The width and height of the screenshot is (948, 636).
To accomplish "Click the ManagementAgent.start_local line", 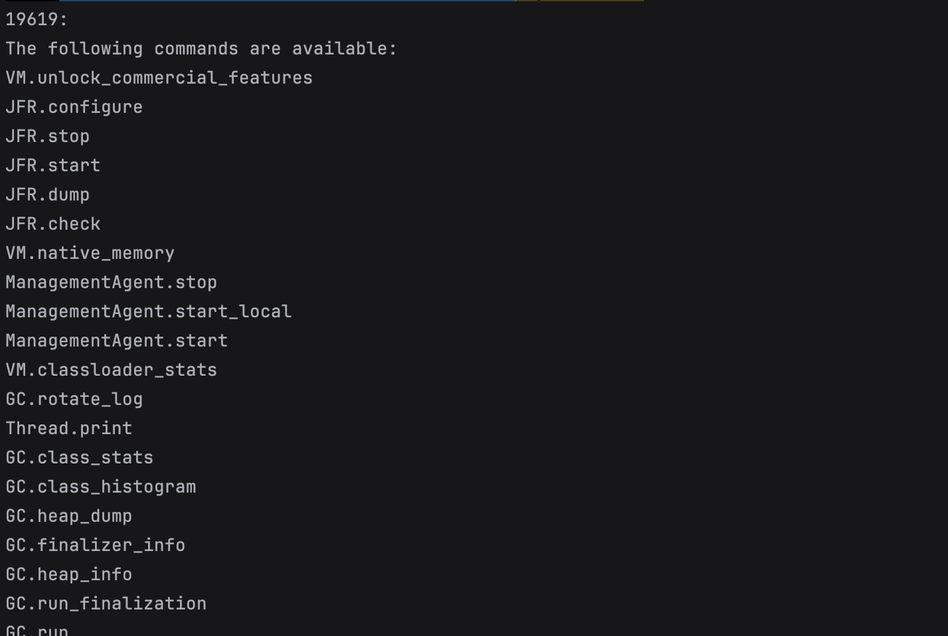I will pyautogui.click(x=148, y=311).
